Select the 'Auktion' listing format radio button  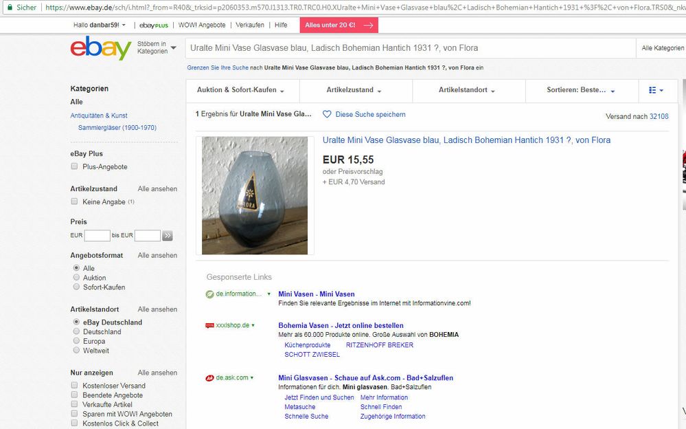pyautogui.click(x=76, y=278)
